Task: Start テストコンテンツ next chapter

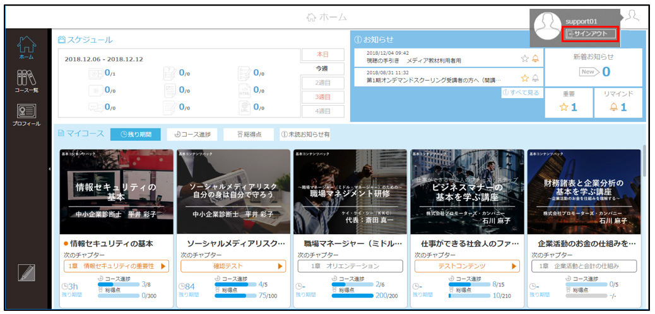Action: tap(467, 266)
